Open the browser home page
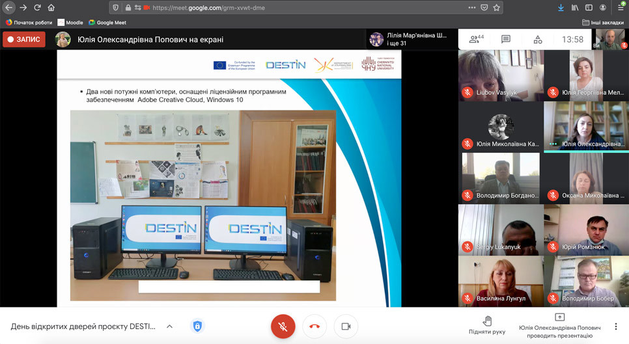 tap(51, 8)
